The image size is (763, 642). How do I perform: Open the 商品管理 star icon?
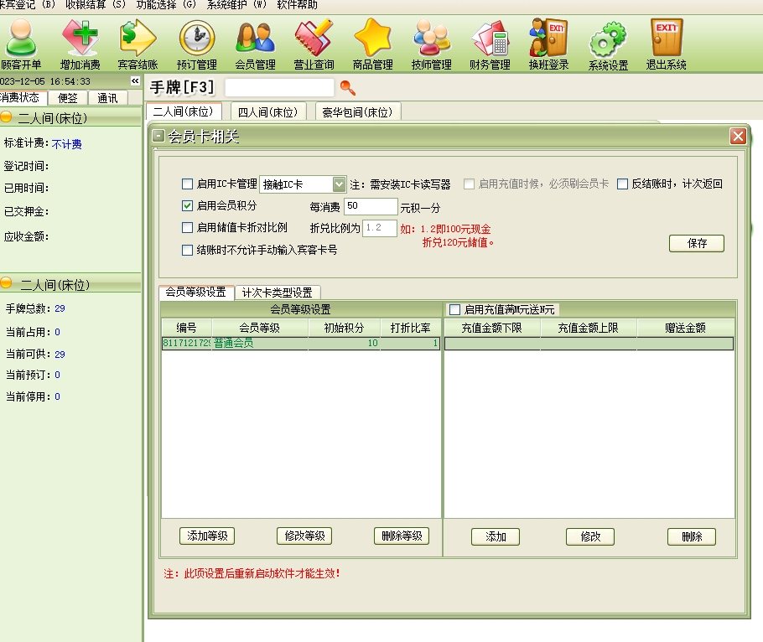(372, 39)
